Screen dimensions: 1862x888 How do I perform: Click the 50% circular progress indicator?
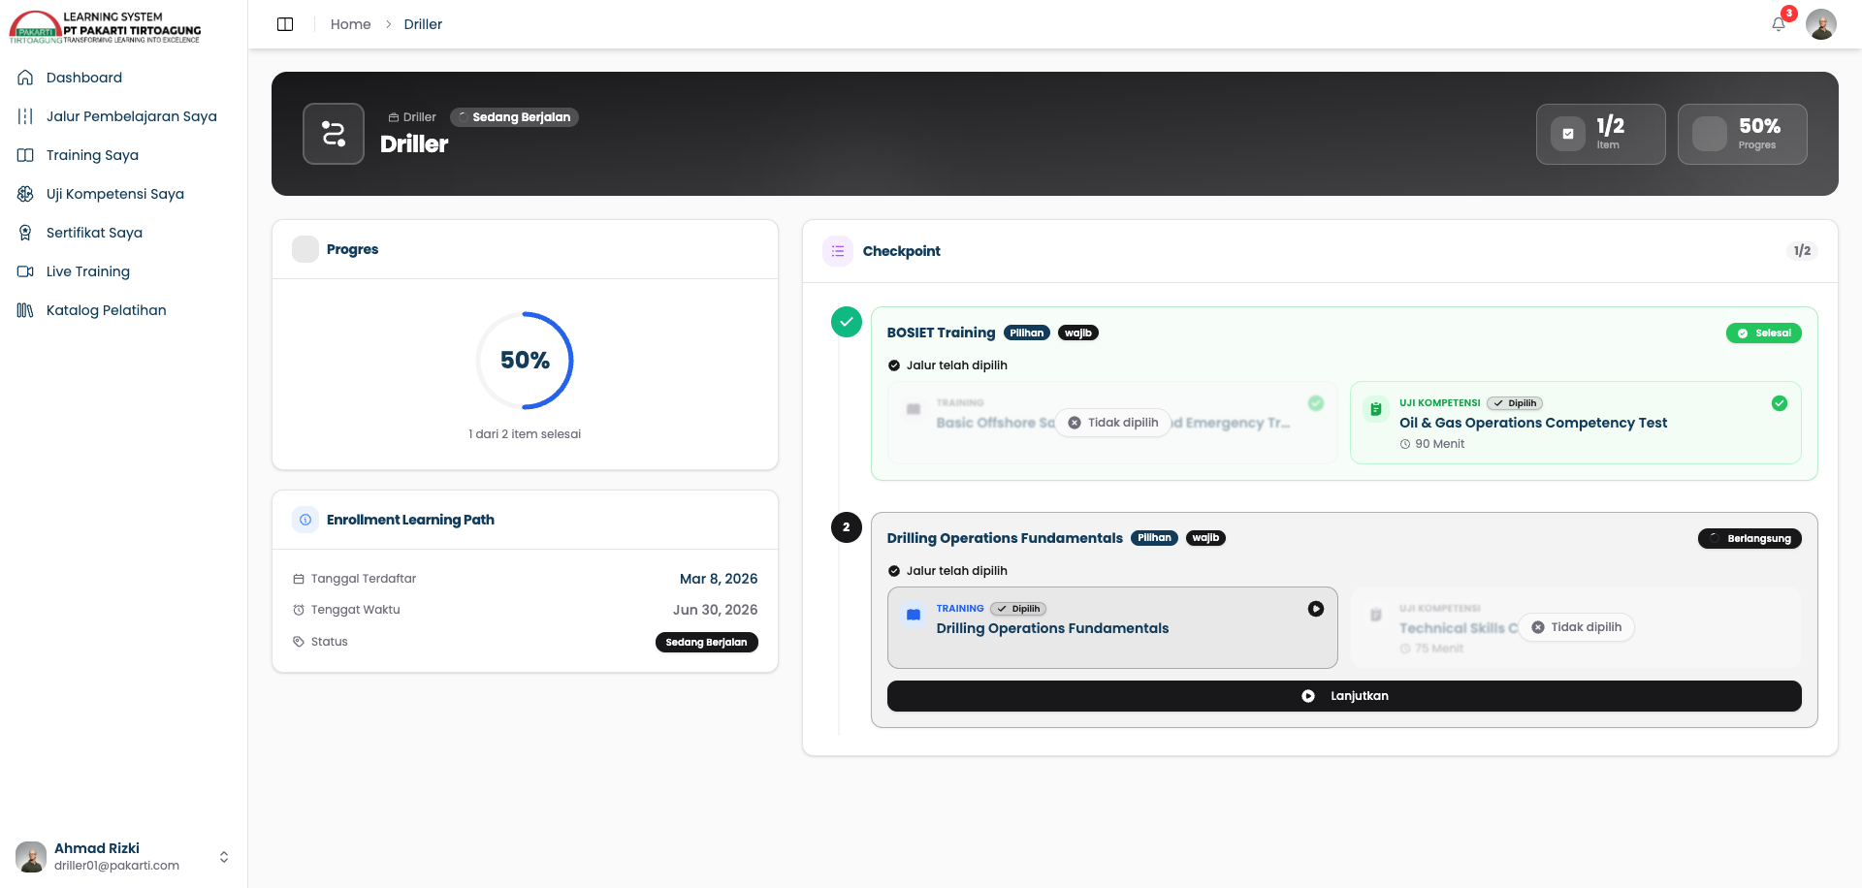pos(525,361)
